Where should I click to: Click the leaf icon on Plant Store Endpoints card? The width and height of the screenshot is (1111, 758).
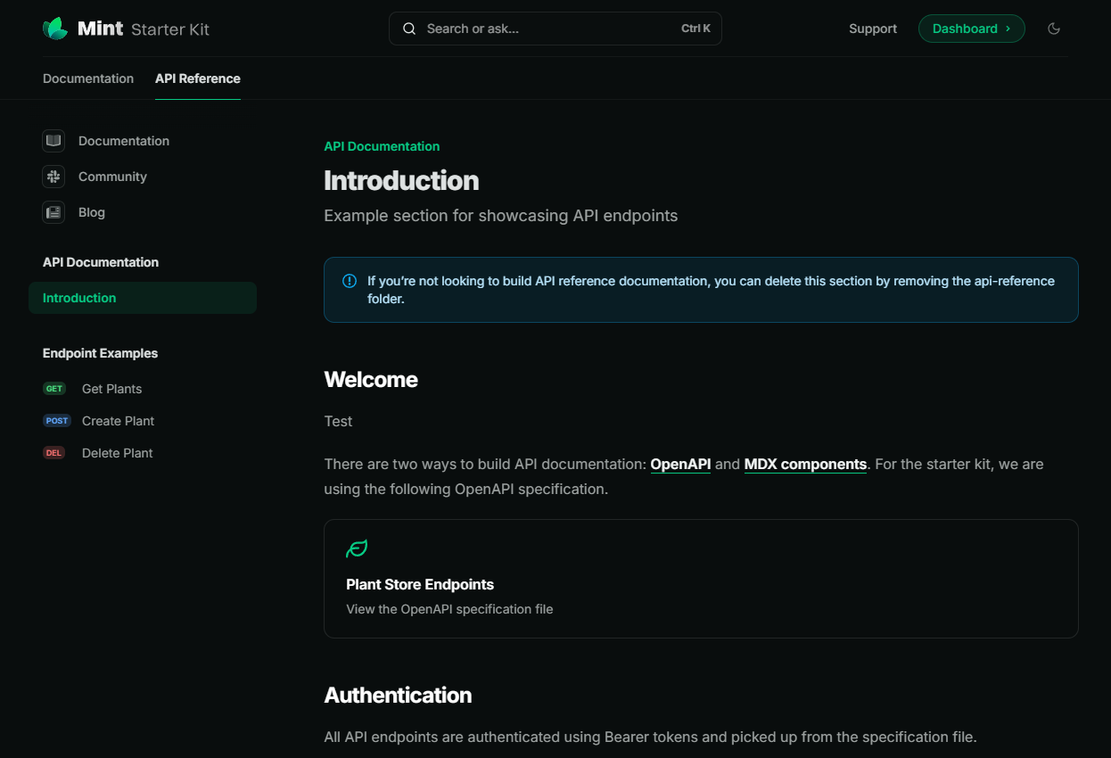pos(357,548)
